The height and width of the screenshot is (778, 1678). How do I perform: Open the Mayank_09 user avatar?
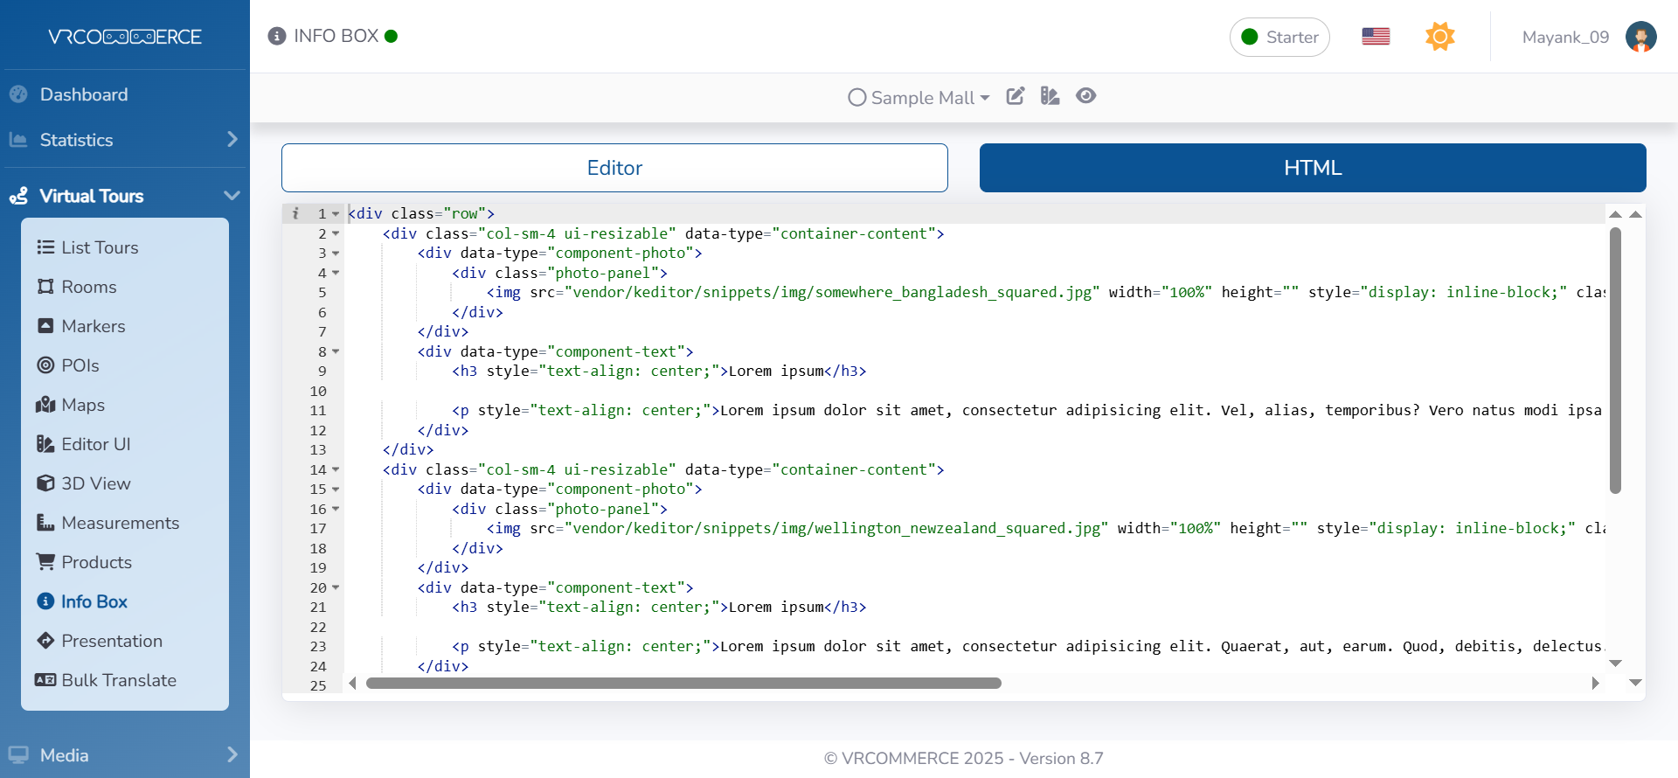point(1640,37)
